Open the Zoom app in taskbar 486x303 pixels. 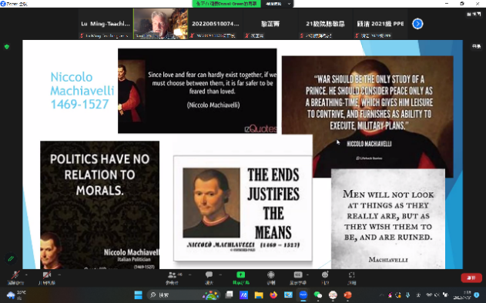[x=303, y=295]
